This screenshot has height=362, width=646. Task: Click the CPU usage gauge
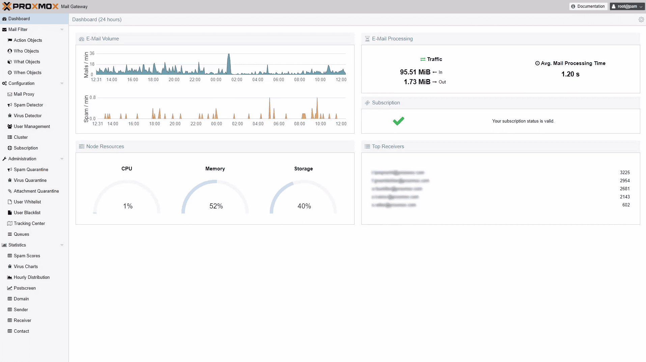127,197
